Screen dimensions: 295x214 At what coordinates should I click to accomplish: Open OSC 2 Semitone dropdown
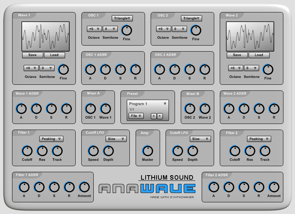click(179, 29)
